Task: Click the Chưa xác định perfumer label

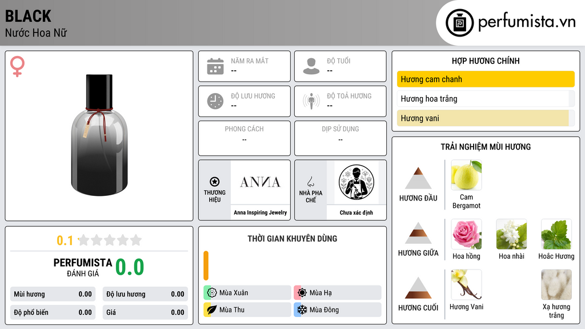Action: (356, 212)
